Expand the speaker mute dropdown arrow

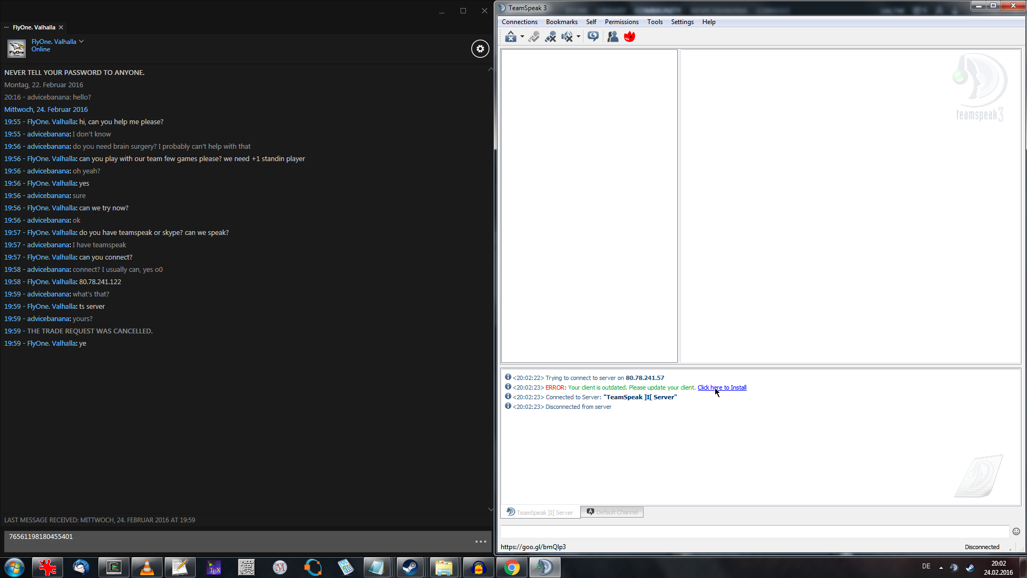578,36
